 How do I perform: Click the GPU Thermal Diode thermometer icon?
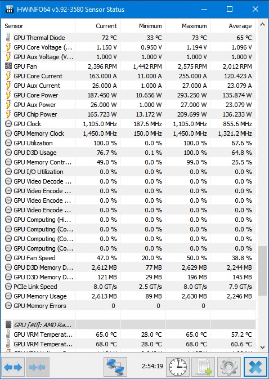(x=8, y=38)
